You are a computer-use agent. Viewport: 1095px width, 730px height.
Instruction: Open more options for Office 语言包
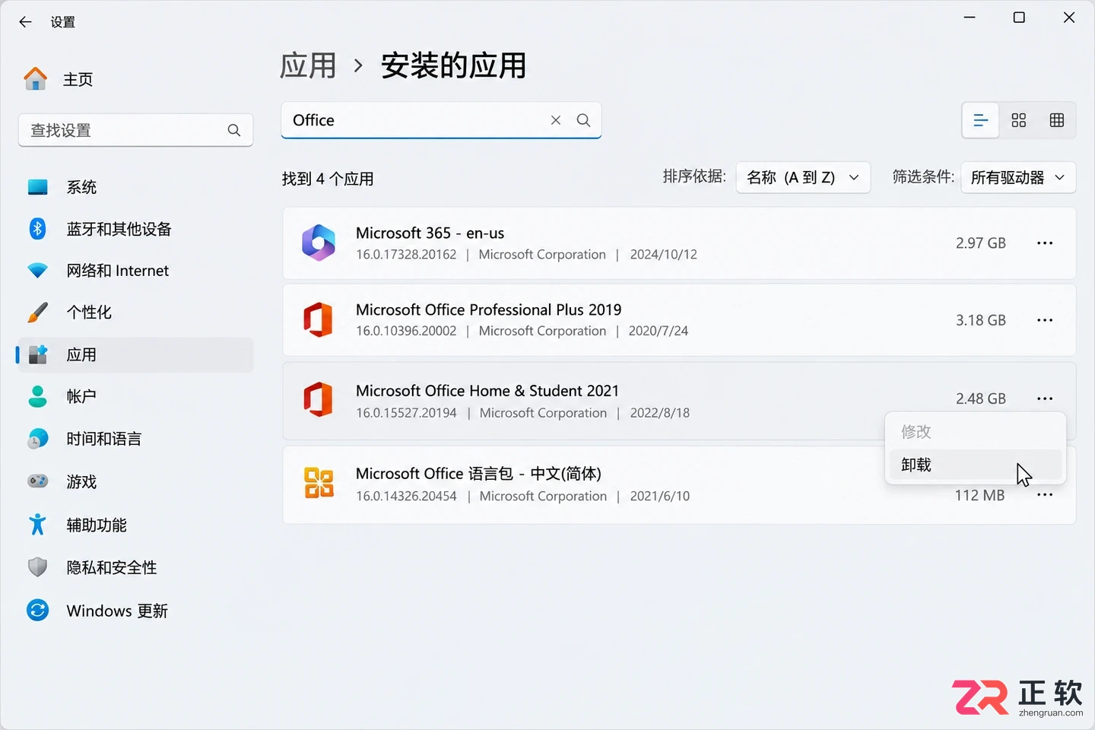click(1045, 495)
